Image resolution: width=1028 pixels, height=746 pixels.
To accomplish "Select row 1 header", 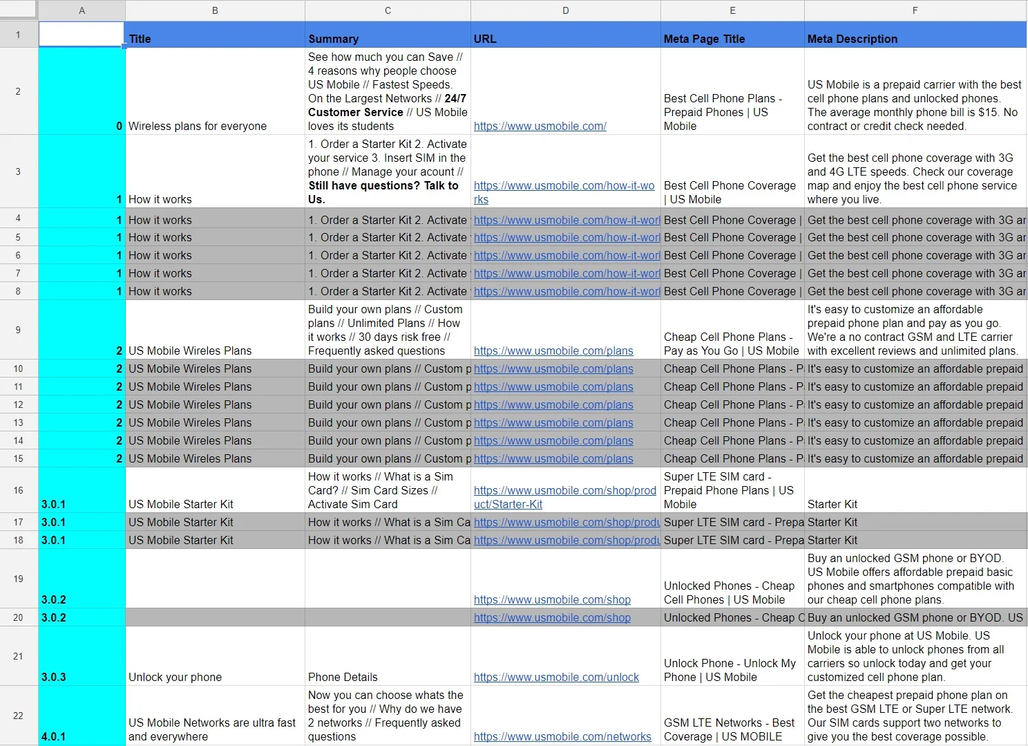I will pyautogui.click(x=19, y=35).
